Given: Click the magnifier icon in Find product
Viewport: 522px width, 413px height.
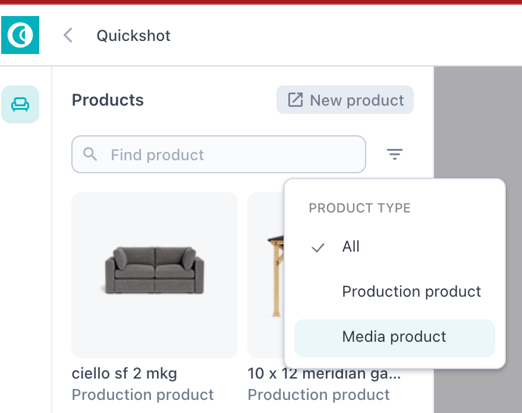Looking at the screenshot, I should click(x=90, y=154).
